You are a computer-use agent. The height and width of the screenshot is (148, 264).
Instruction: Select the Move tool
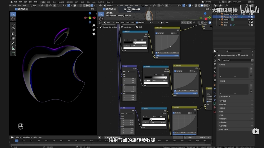click(13, 24)
